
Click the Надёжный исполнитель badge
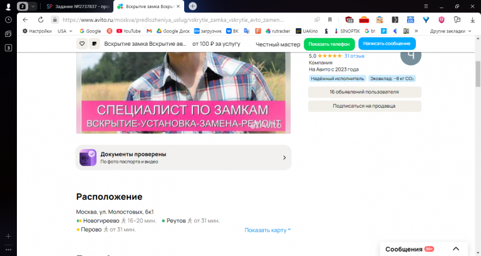tap(338, 78)
